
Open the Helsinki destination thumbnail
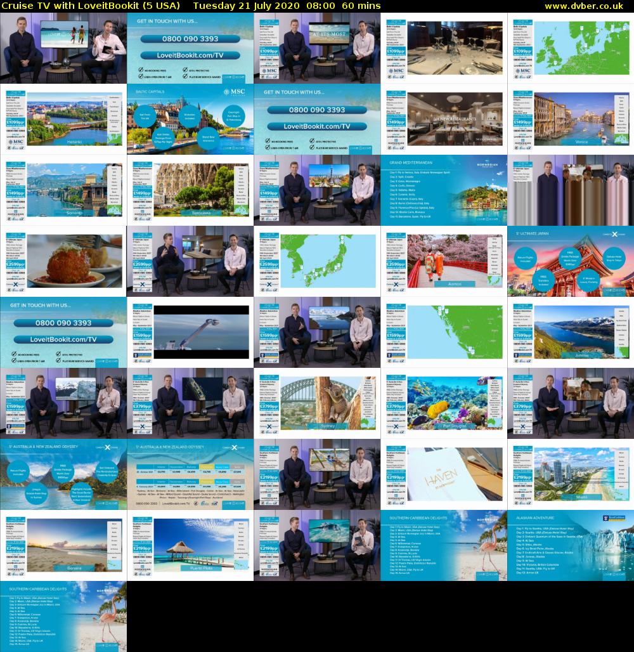63,119
